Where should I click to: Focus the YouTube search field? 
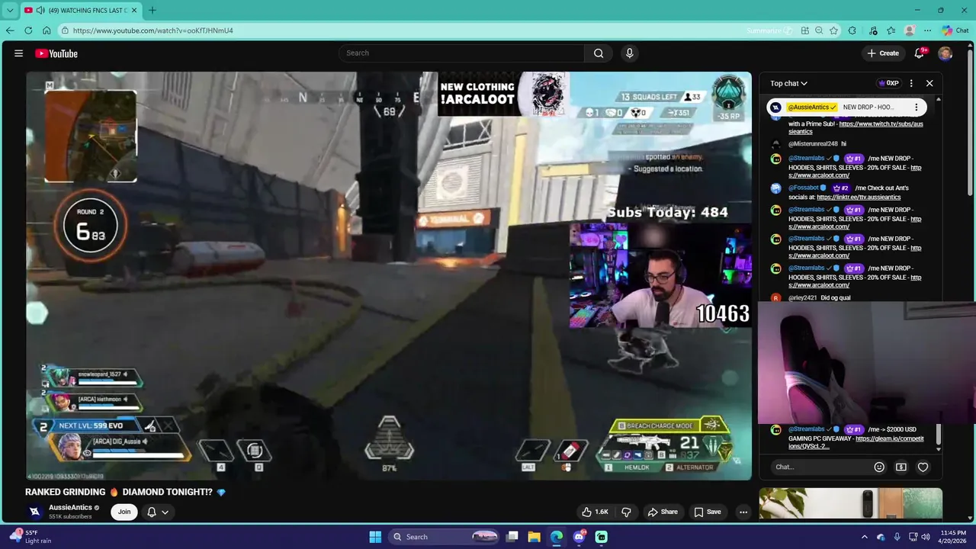pyautogui.click(x=462, y=53)
